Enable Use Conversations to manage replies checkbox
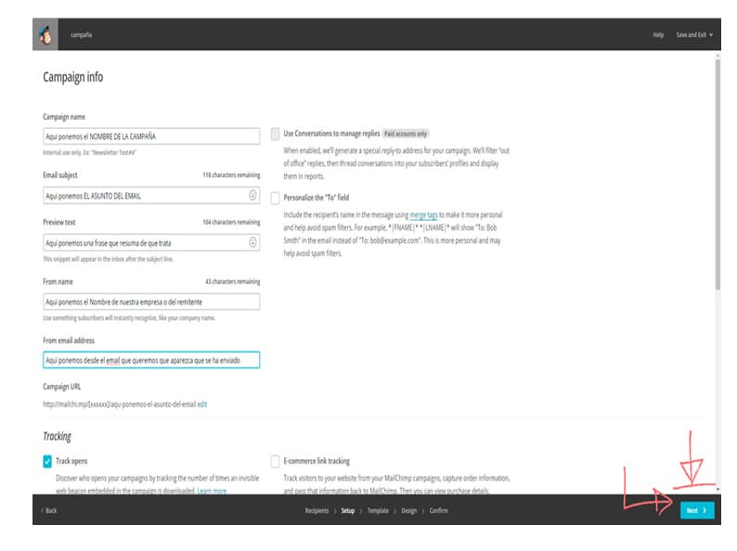Viewport: 737px width, 551px height. (275, 134)
